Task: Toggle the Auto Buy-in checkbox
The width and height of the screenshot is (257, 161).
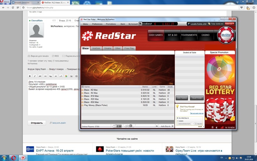Action: tap(173, 126)
